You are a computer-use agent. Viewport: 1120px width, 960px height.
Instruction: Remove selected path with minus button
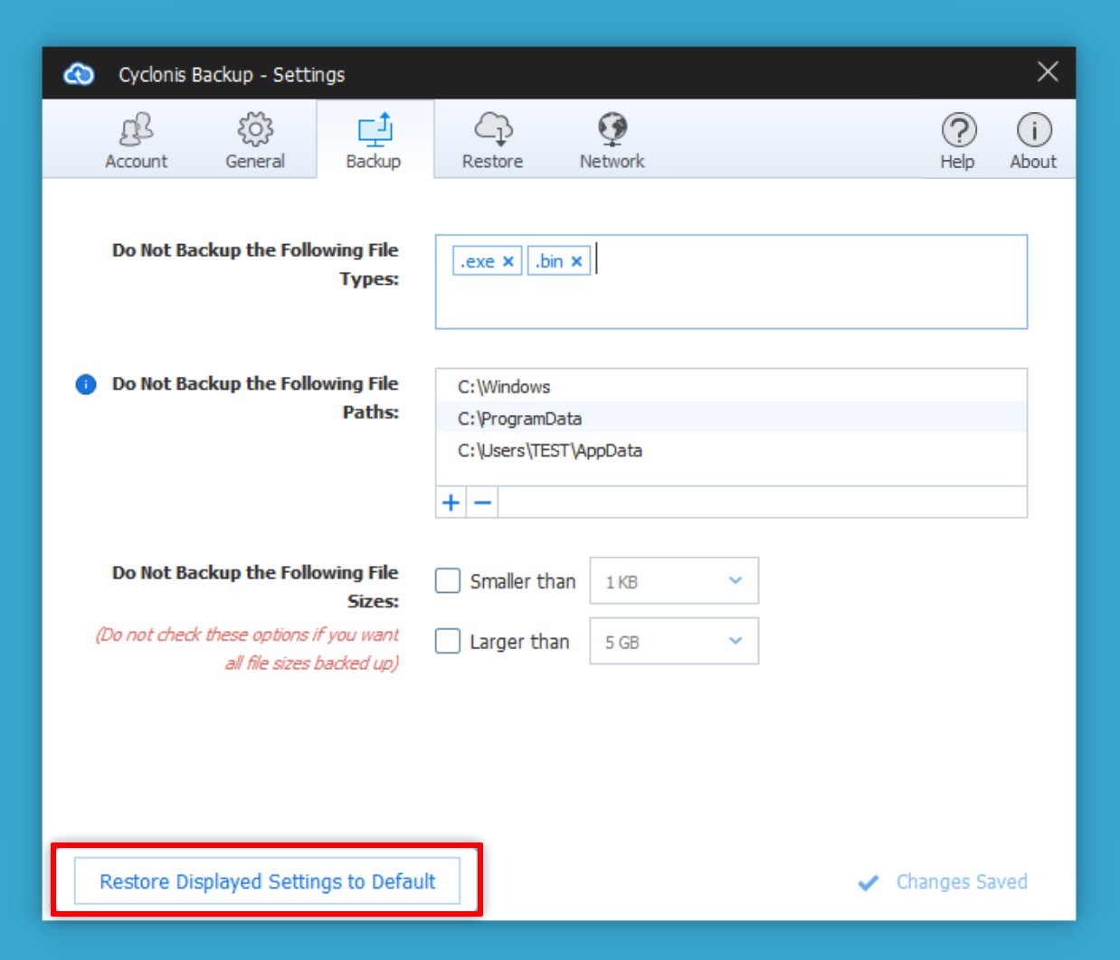click(x=483, y=503)
